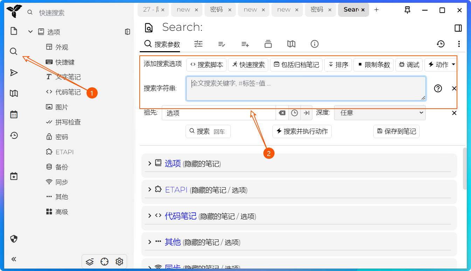Click 搜索并执行动作 button

click(302, 131)
